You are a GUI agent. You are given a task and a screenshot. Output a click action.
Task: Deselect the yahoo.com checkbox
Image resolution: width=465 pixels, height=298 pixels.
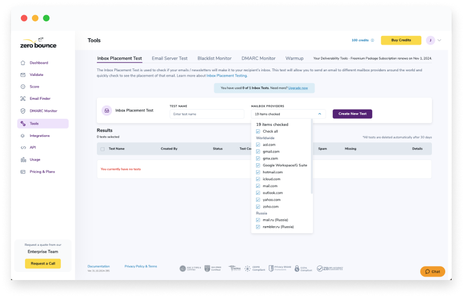point(258,199)
